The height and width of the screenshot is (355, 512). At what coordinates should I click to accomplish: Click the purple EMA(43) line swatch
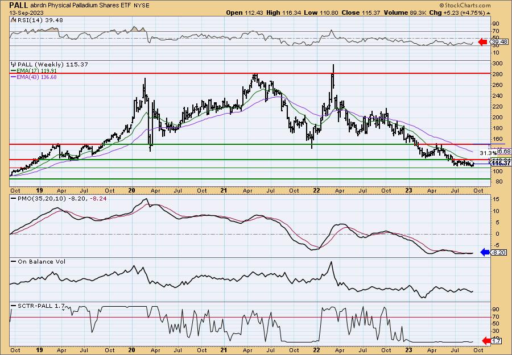(14, 77)
